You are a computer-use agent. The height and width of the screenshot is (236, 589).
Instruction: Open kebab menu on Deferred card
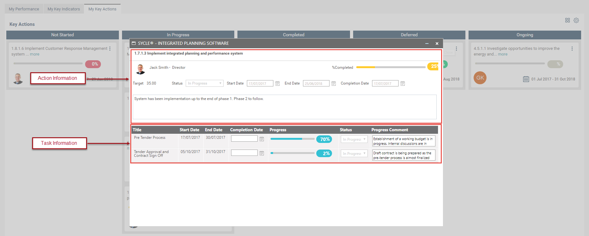[456, 49]
